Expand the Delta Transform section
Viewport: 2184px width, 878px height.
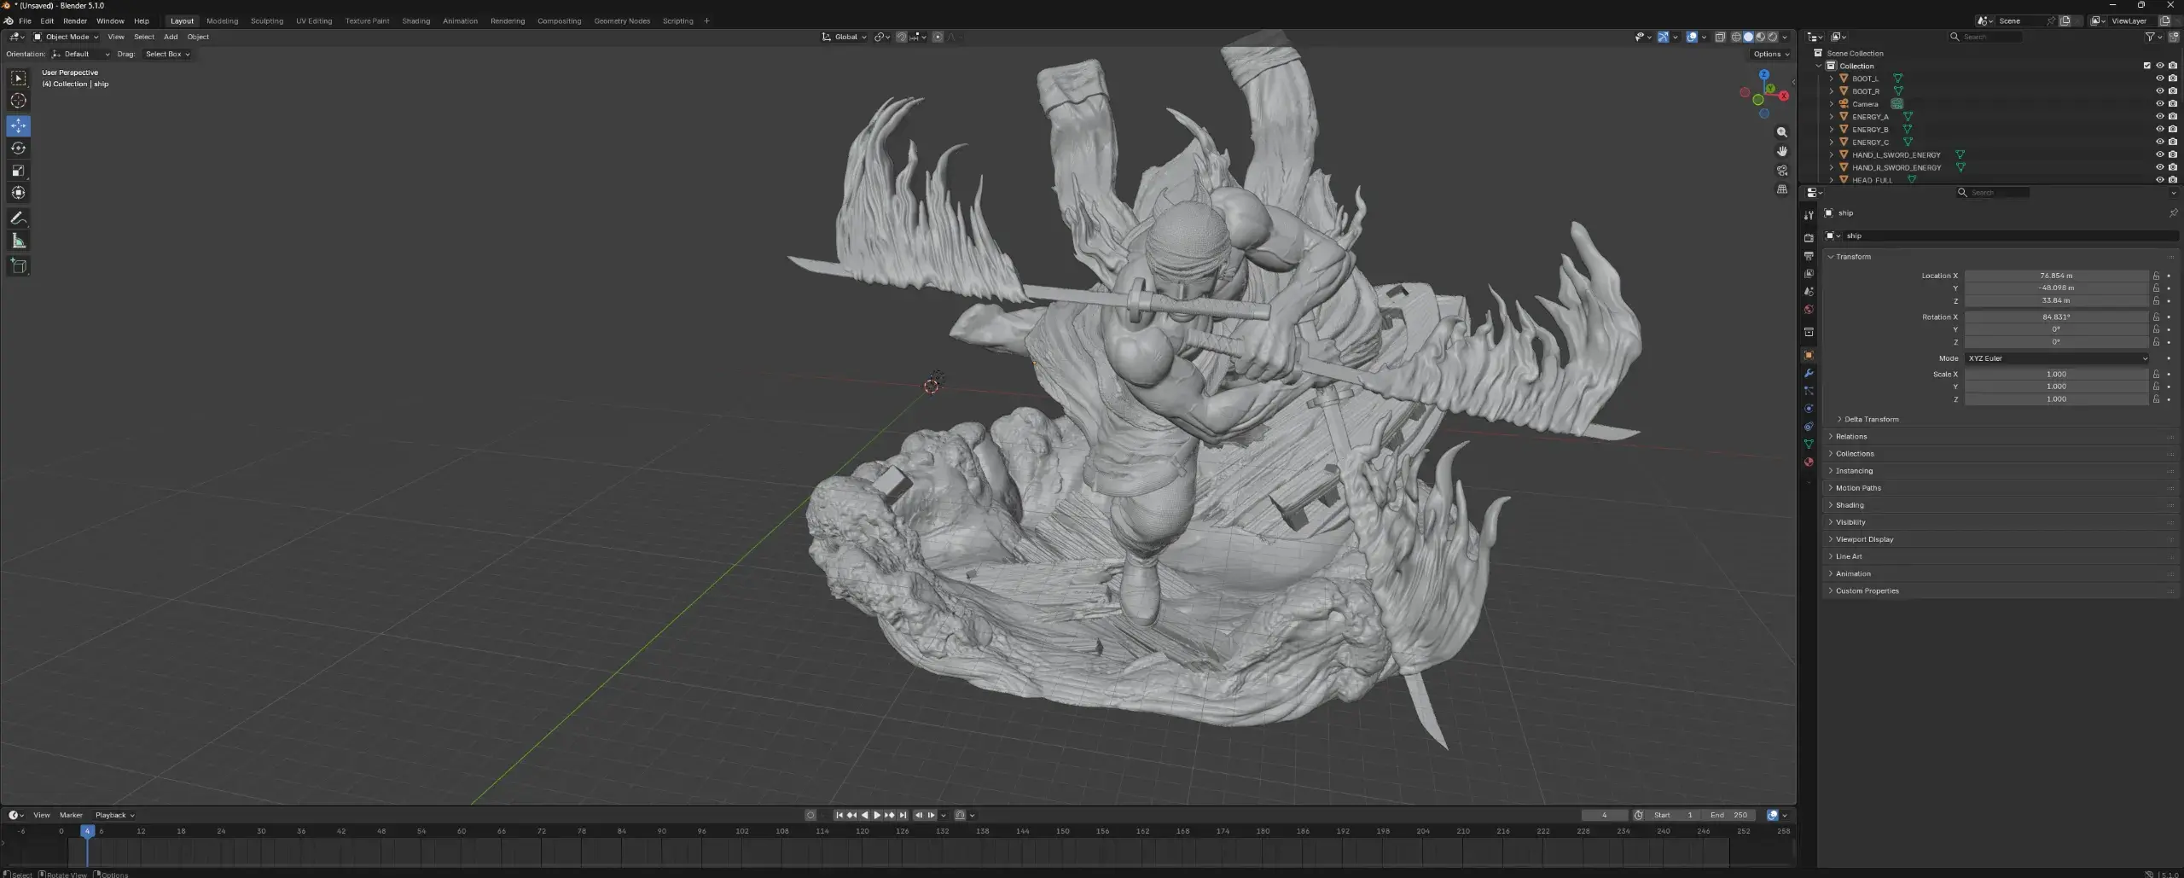(x=1871, y=419)
